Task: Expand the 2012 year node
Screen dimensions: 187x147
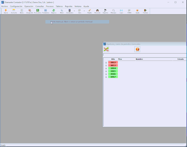Action: (x=106, y=63)
